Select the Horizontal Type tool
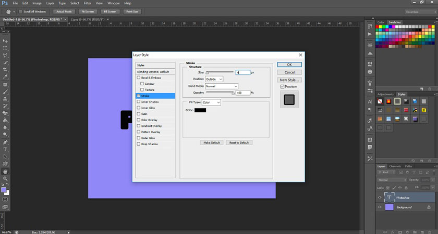438x234 pixels. [5, 150]
